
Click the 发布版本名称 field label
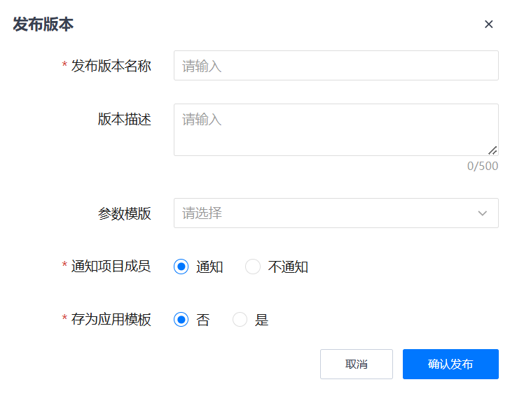tap(111, 66)
